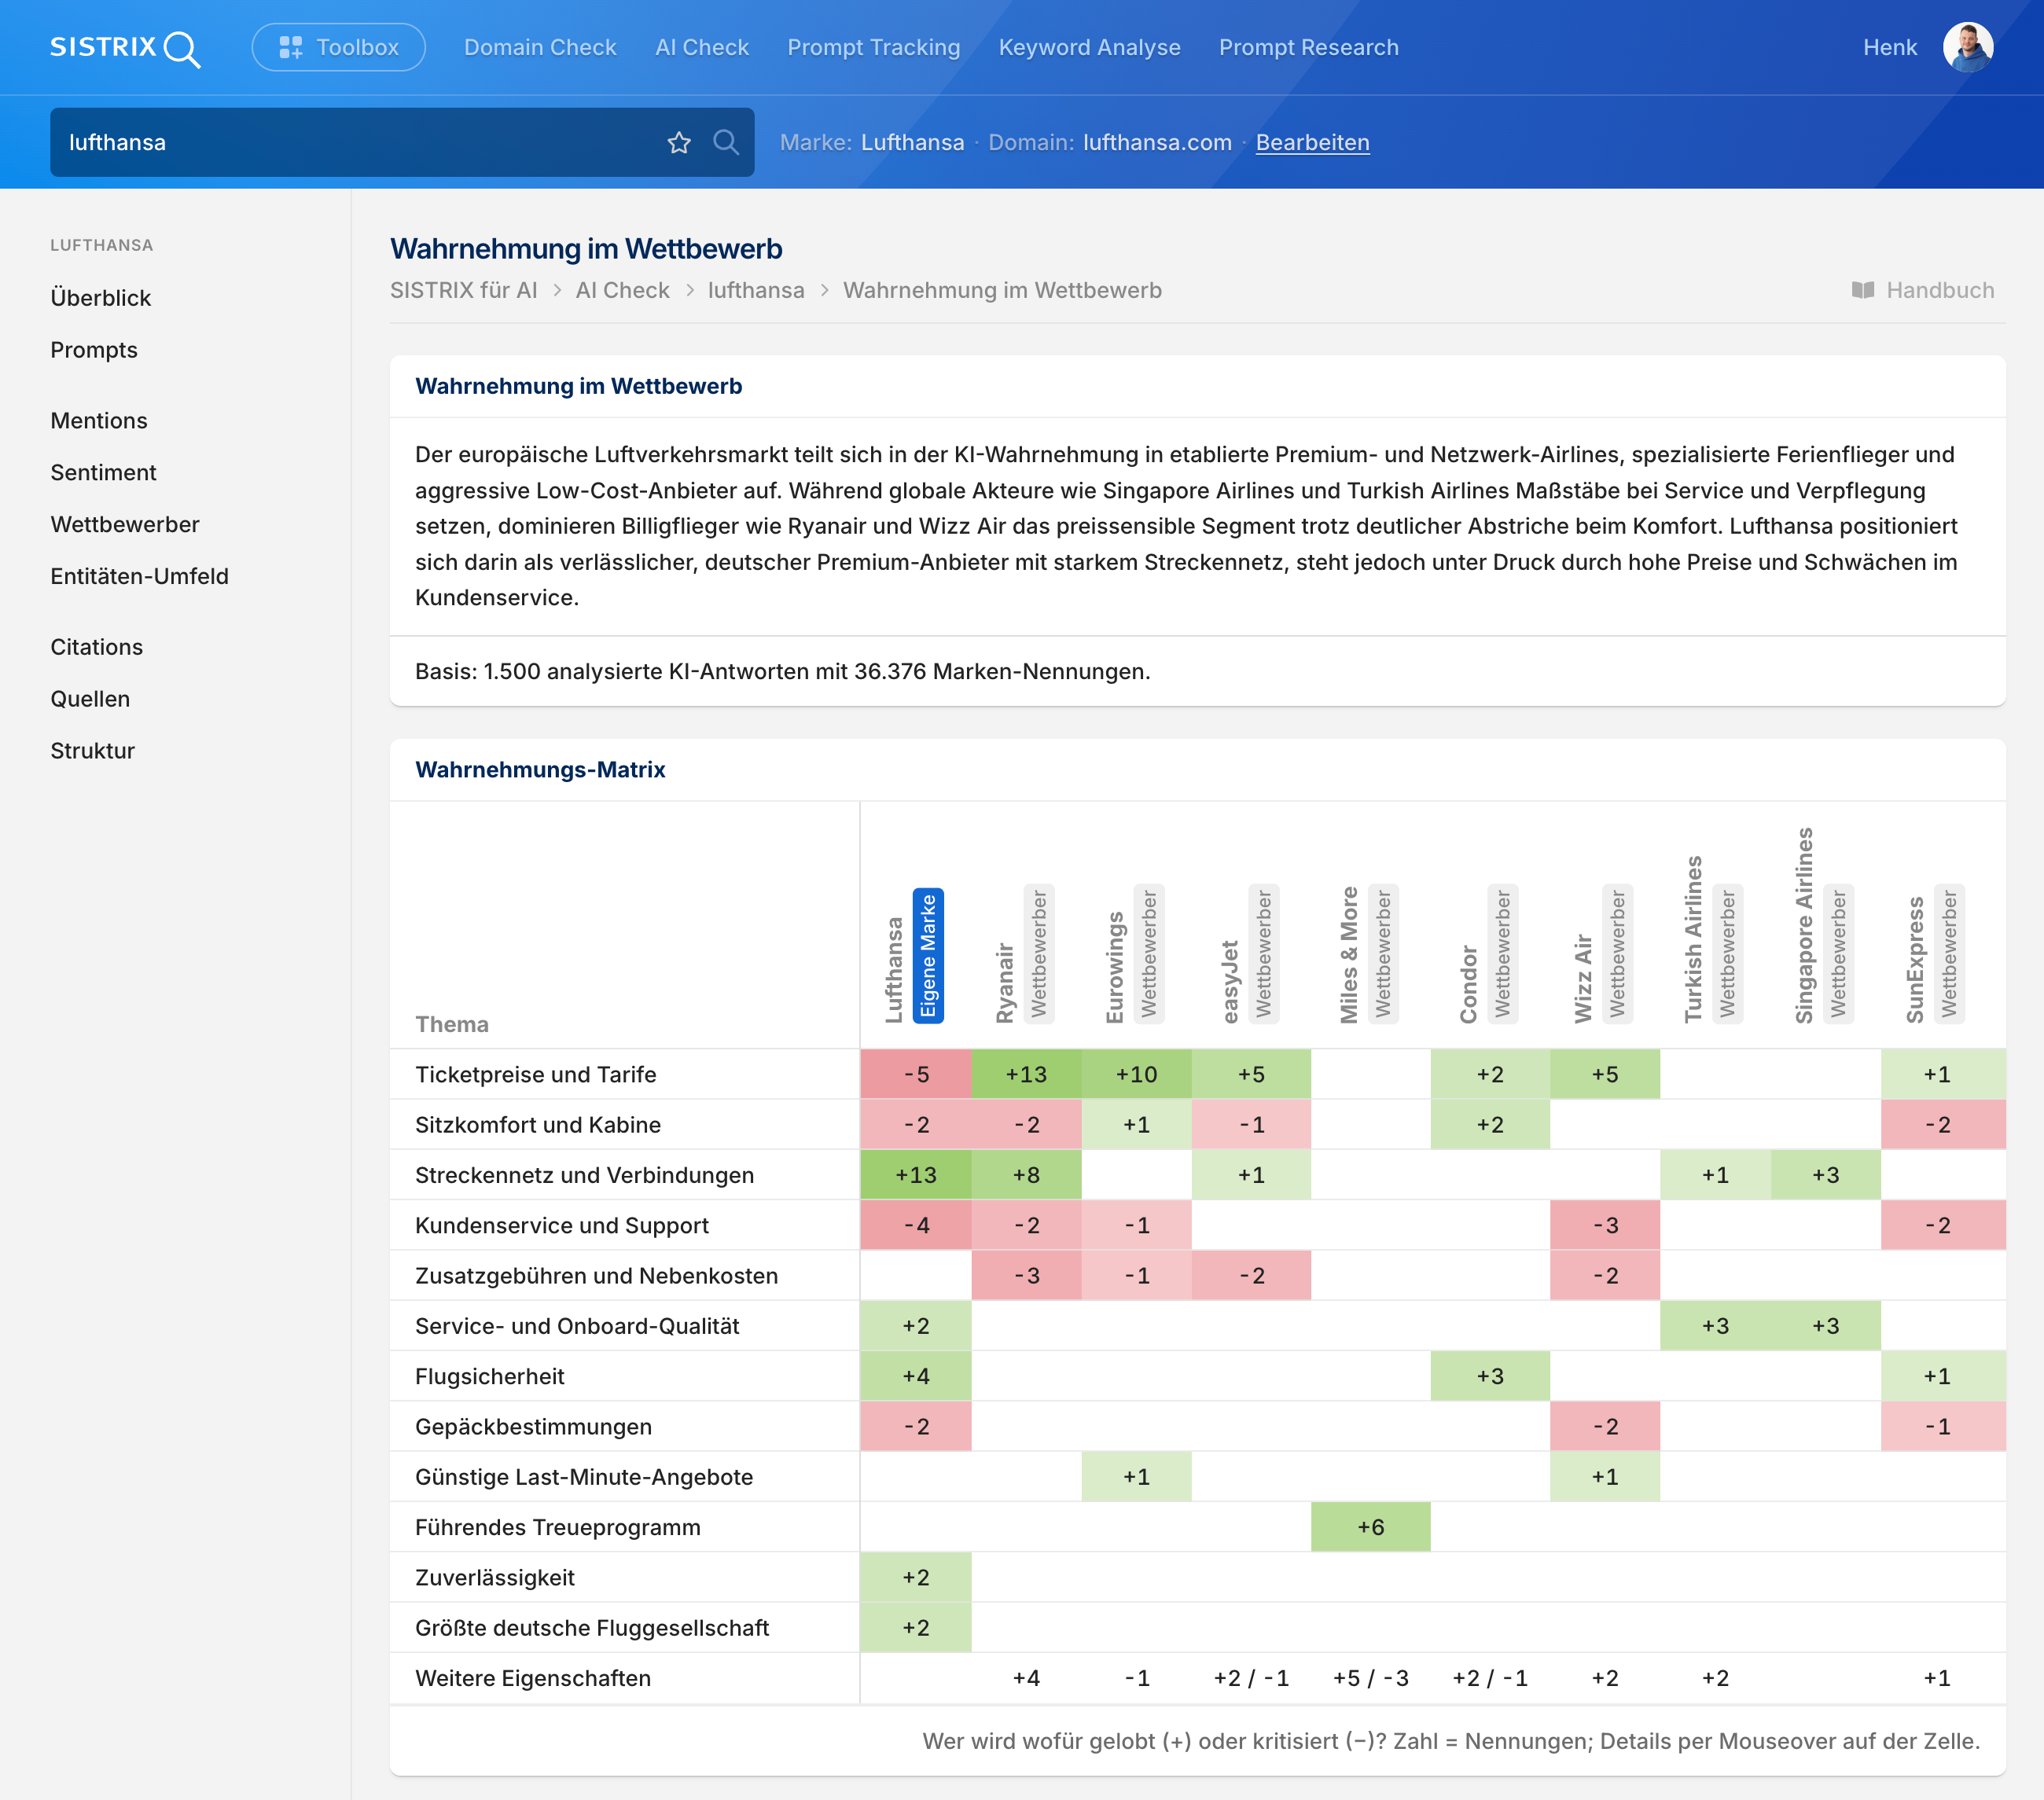
Task: Go to Keyword Analyse
Action: coord(1089,47)
